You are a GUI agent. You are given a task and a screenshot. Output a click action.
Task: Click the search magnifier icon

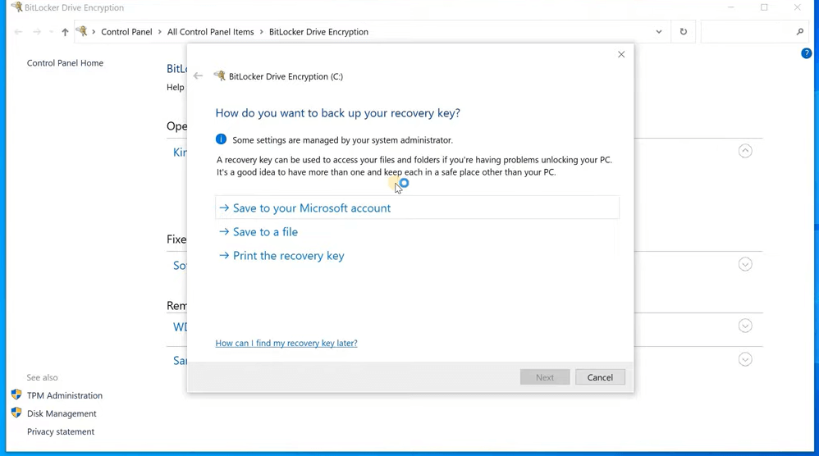(799, 32)
